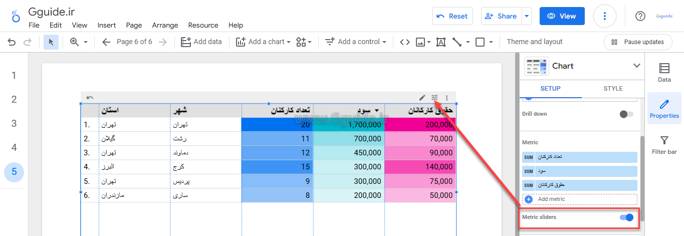Insert an image from toolbar
The image size is (684, 236).
coord(420,42)
